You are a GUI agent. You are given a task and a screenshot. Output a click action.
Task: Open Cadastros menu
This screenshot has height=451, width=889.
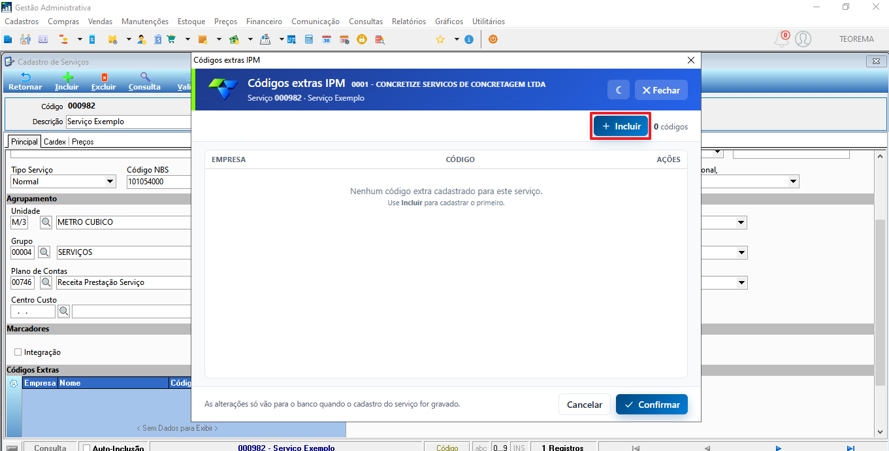coord(22,22)
